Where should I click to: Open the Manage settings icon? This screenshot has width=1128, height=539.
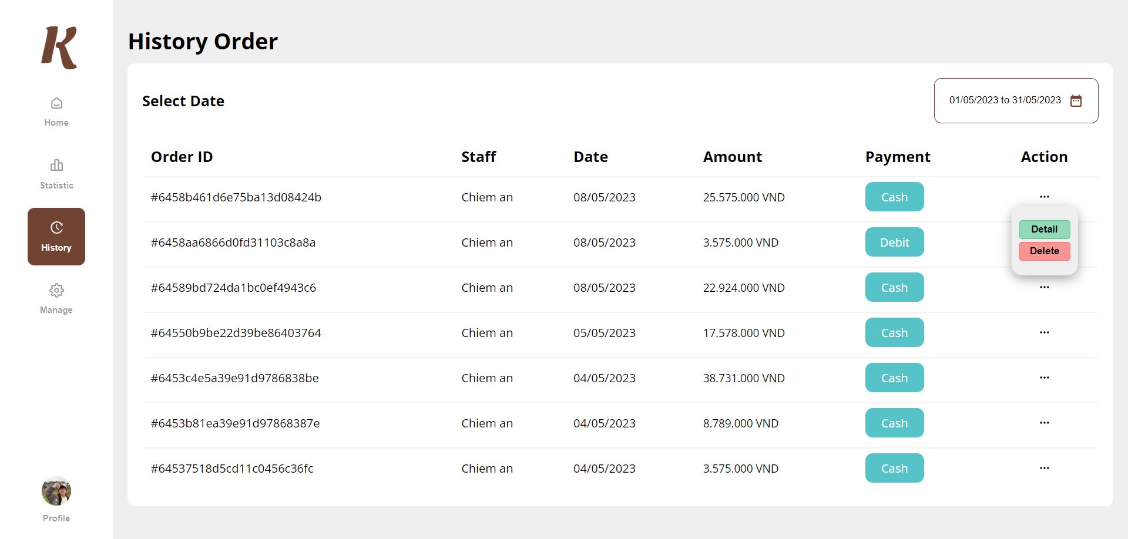[56, 297]
